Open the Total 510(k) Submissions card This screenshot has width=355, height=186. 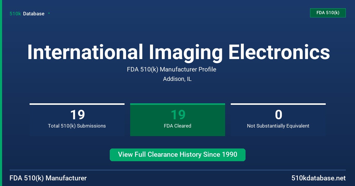coord(77,120)
